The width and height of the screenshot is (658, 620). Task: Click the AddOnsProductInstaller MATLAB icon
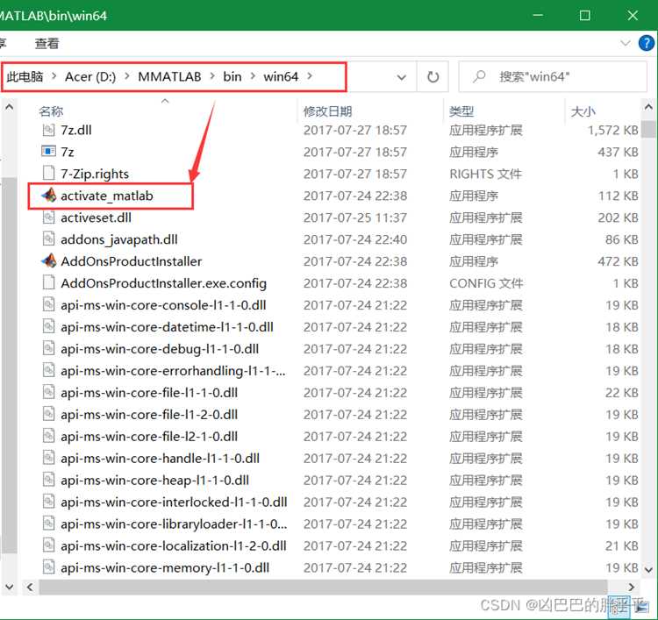(x=48, y=261)
